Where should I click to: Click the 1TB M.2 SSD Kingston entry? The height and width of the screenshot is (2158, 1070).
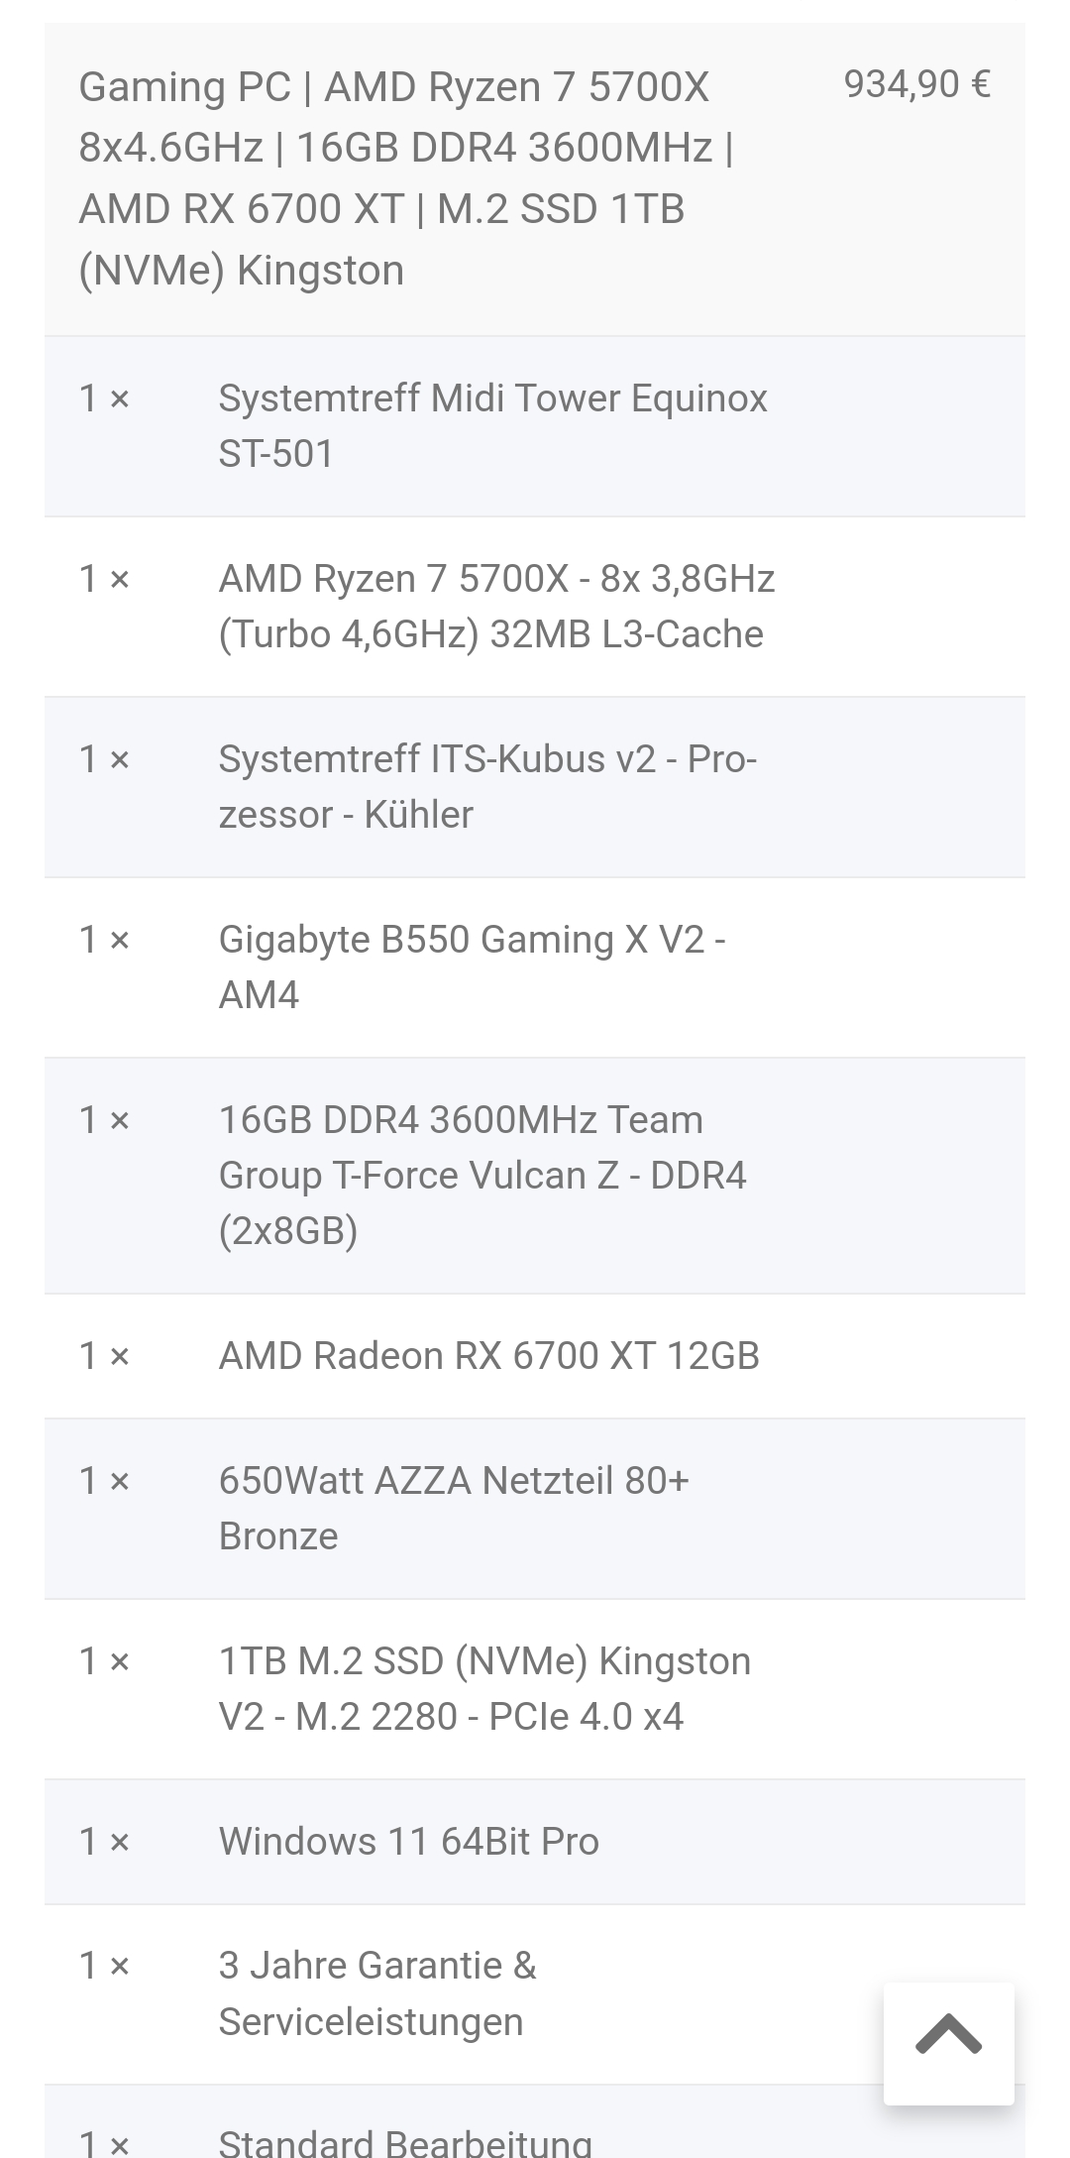click(x=484, y=1688)
